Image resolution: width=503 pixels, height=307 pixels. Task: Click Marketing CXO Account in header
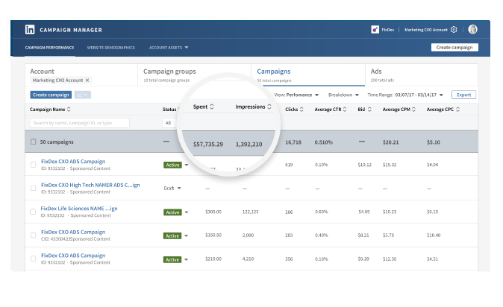(425, 30)
